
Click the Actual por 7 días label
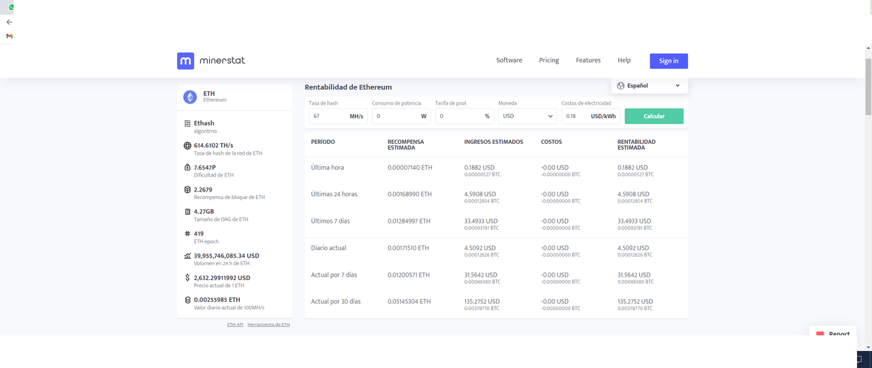[334, 275]
